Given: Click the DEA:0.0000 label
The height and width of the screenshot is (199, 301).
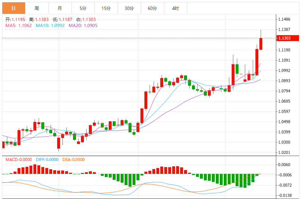Looking at the screenshot, I should 74,160.
